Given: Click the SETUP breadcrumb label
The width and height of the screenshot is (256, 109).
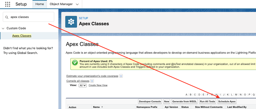Looking at the screenshot, I should coord(83,18).
